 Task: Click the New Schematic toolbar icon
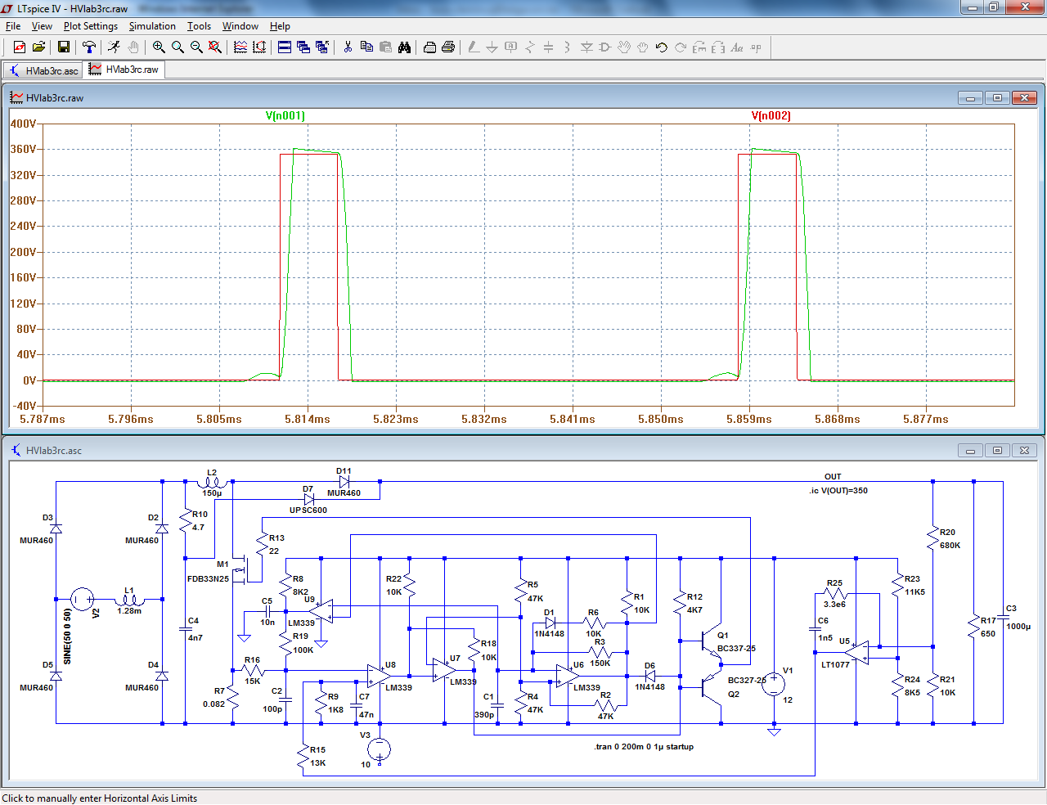click(x=20, y=47)
